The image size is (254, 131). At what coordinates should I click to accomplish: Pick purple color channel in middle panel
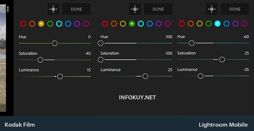[x=159, y=24]
